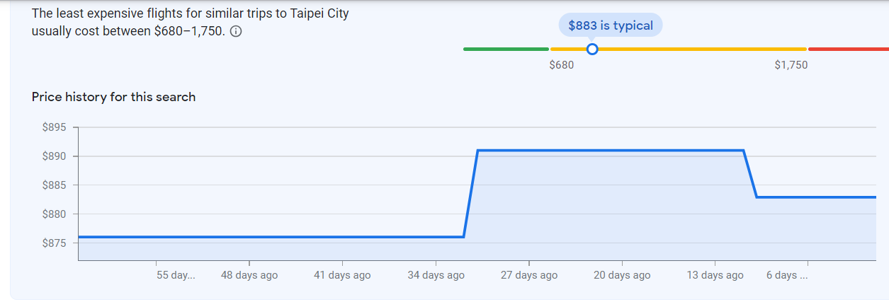Click the info icon after $680–1,750
Image resolution: width=889 pixels, height=302 pixels.
coord(237,32)
